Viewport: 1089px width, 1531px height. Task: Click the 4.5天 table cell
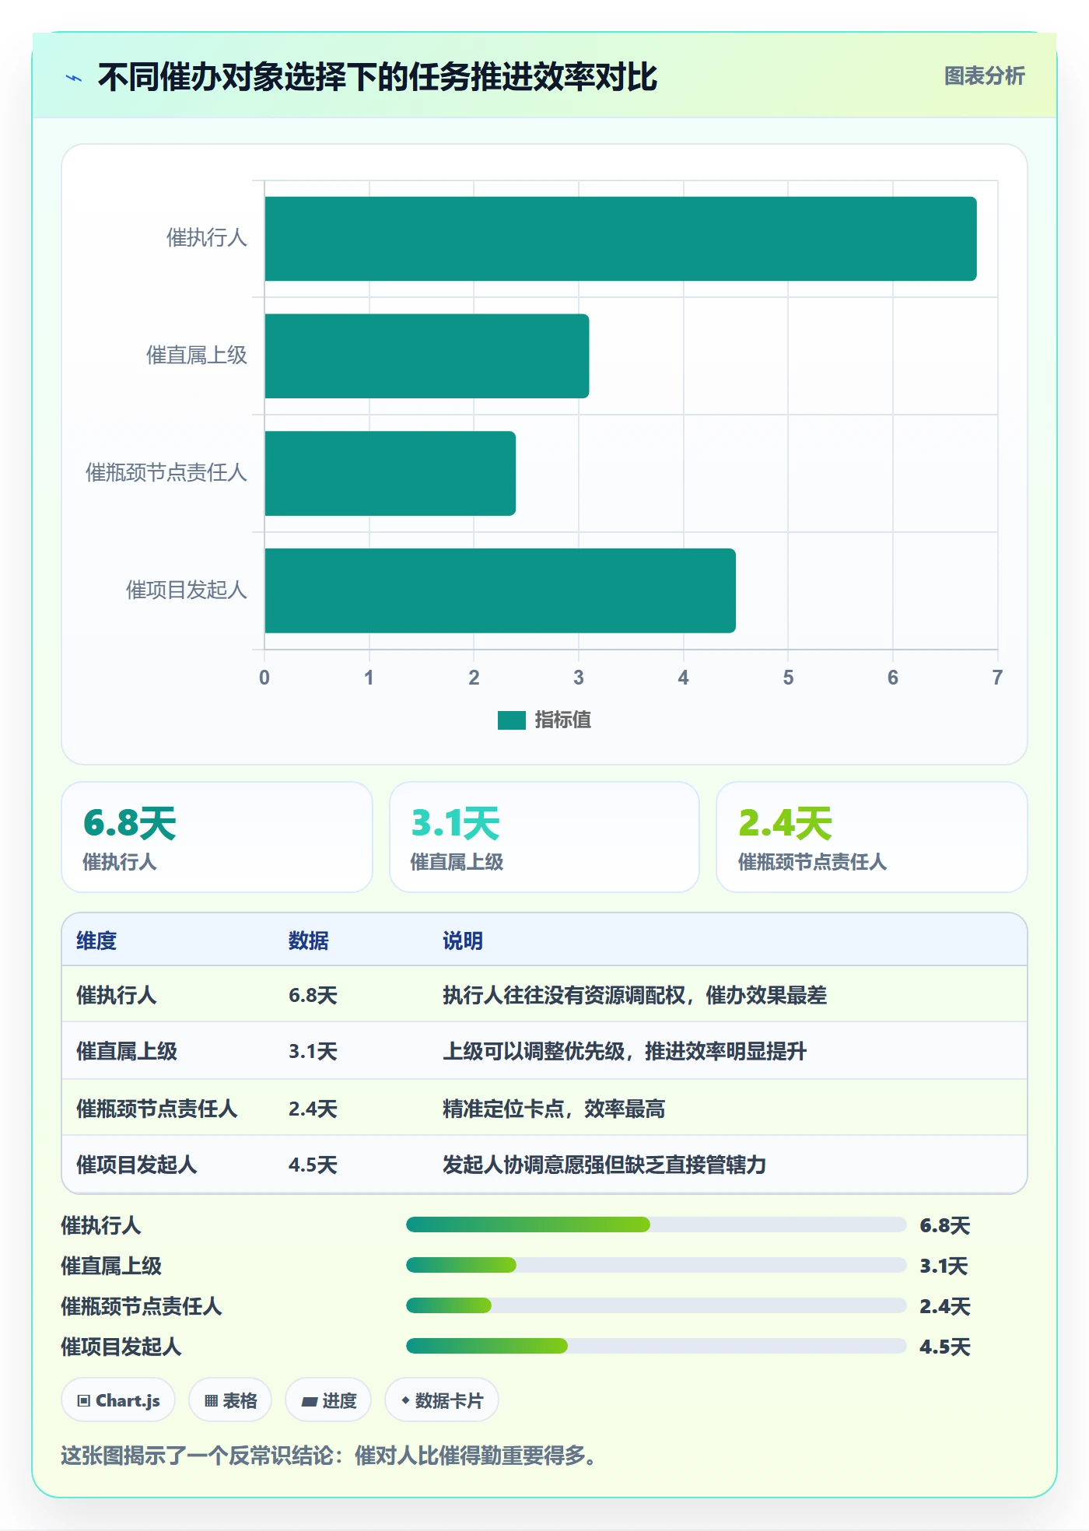(x=313, y=1165)
